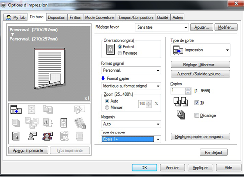Click the greyed folded booklet icon

(80, 110)
